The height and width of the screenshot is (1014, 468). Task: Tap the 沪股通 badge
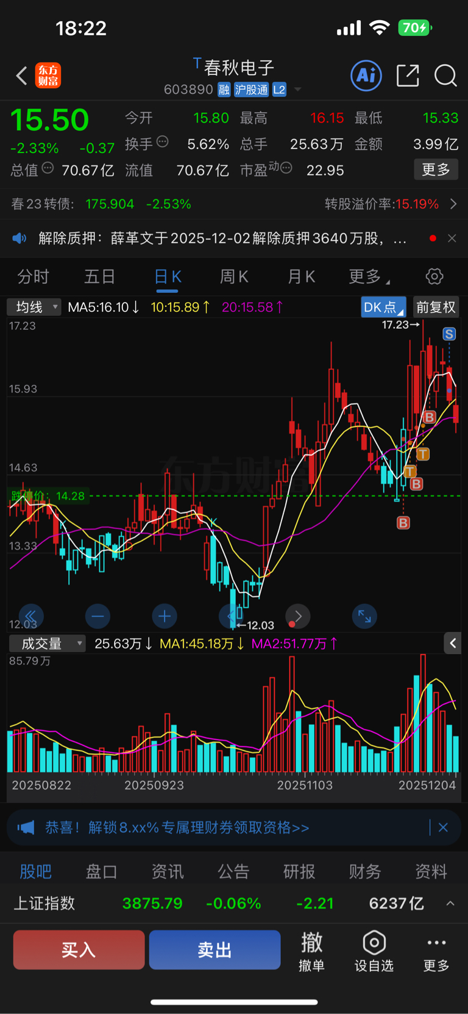(x=252, y=90)
